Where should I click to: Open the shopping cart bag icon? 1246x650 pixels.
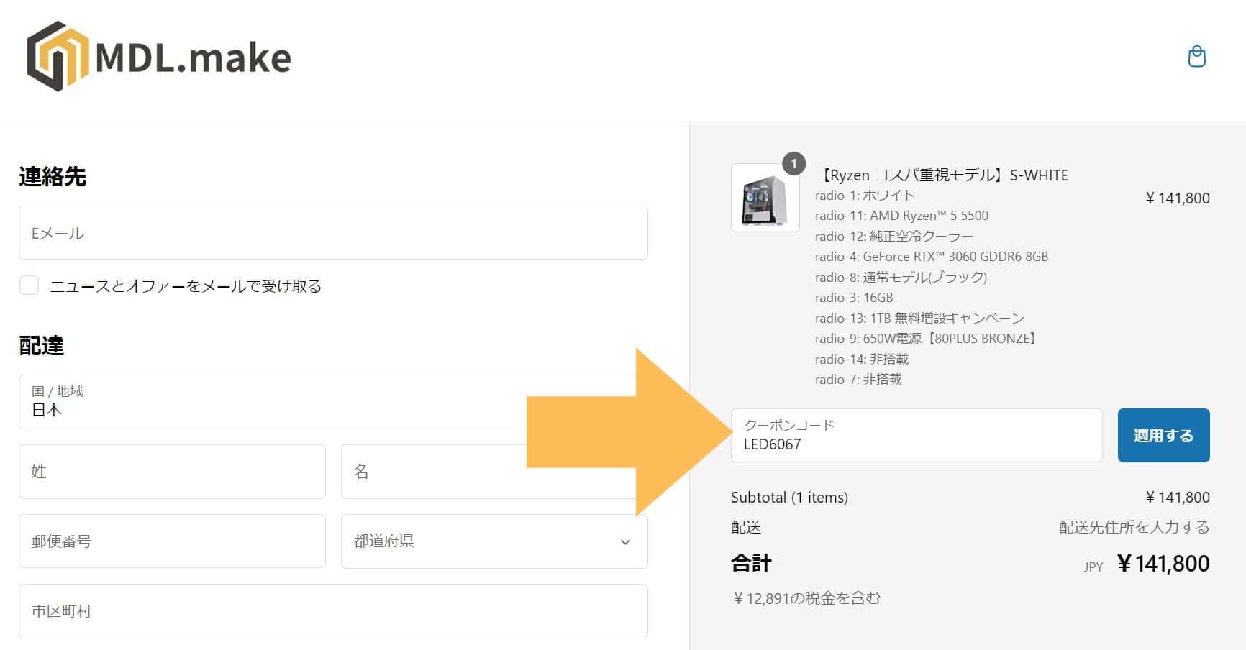(1196, 55)
